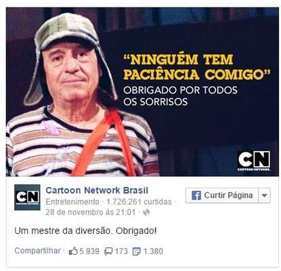The width and height of the screenshot is (281, 271).
Task: Click the Entretenimento category label
Action: 72,202
